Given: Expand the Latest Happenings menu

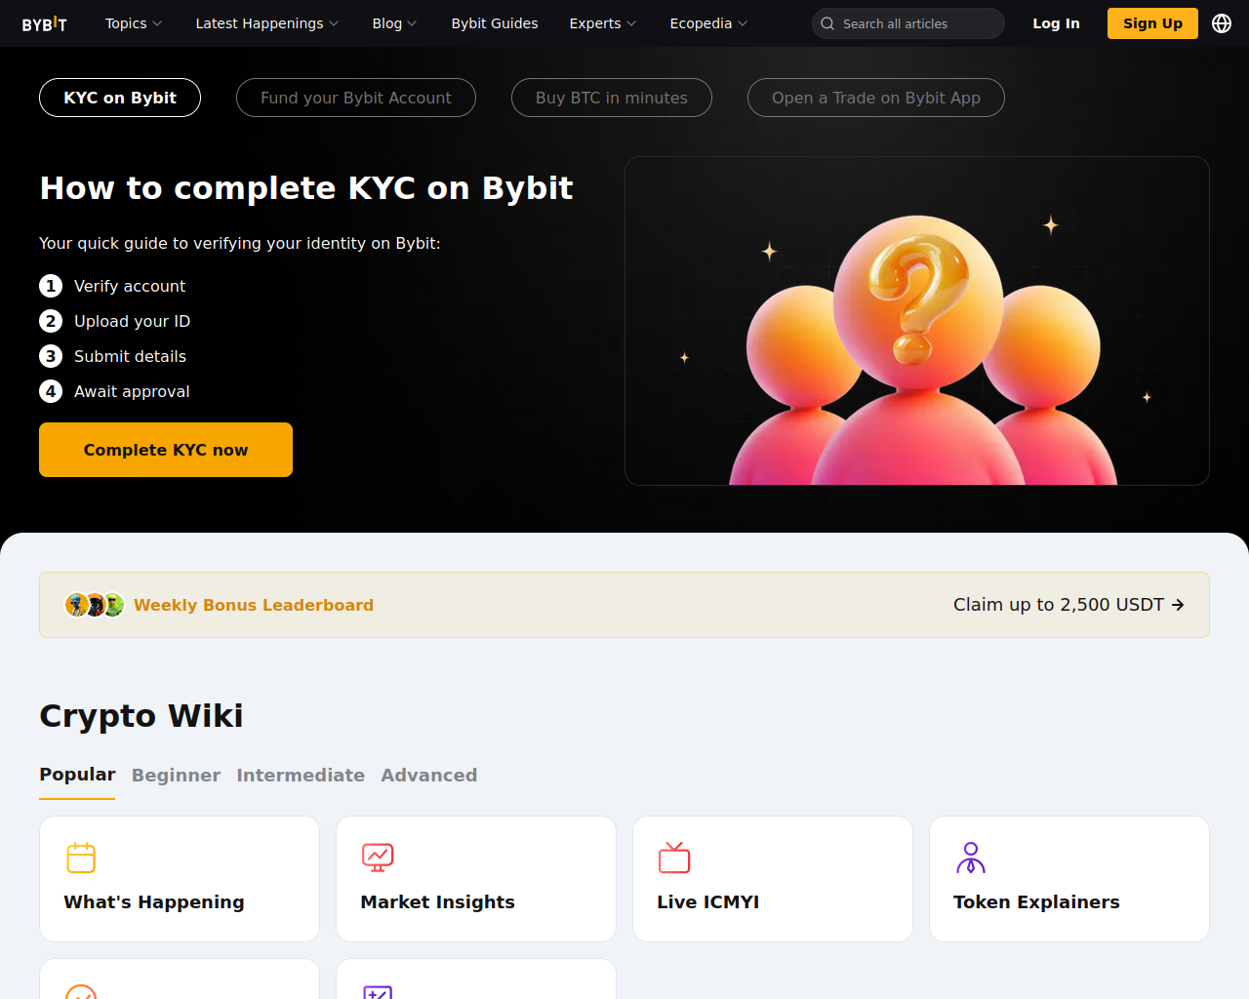Looking at the screenshot, I should pos(267,23).
